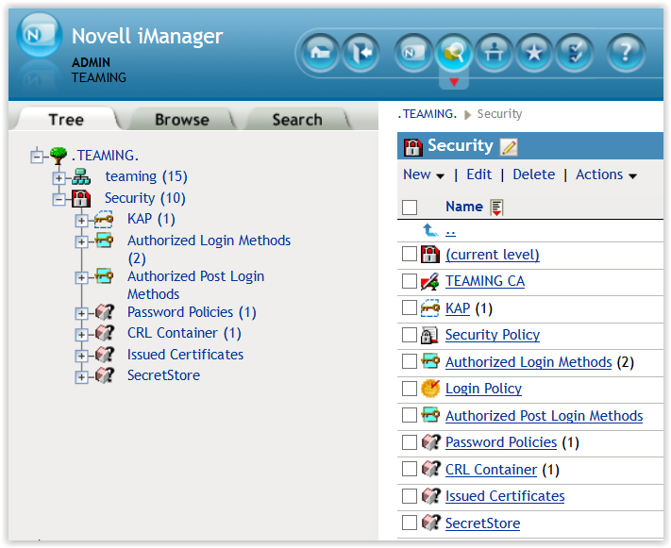Image resolution: width=671 pixels, height=548 pixels.
Task: Click the Name column header
Action: [464, 207]
